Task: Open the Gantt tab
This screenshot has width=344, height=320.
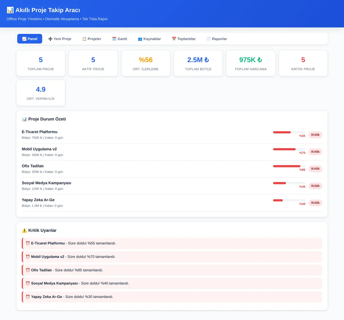Action: (x=120, y=39)
